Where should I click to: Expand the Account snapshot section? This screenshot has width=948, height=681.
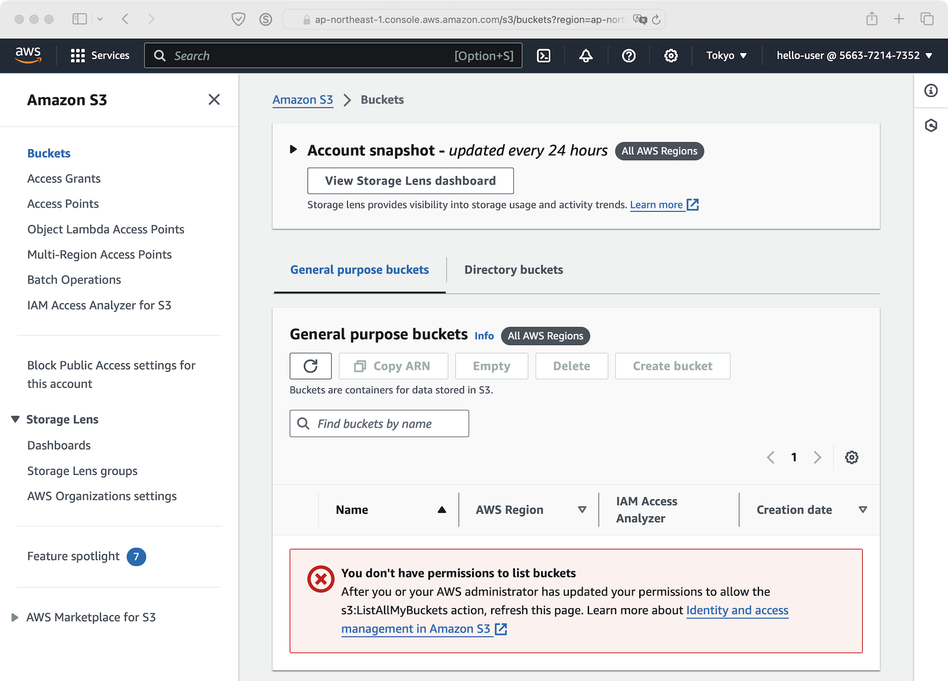(x=293, y=149)
